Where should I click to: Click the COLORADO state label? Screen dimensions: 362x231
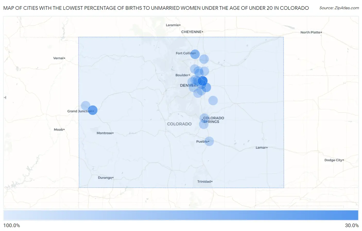click(x=179, y=124)
